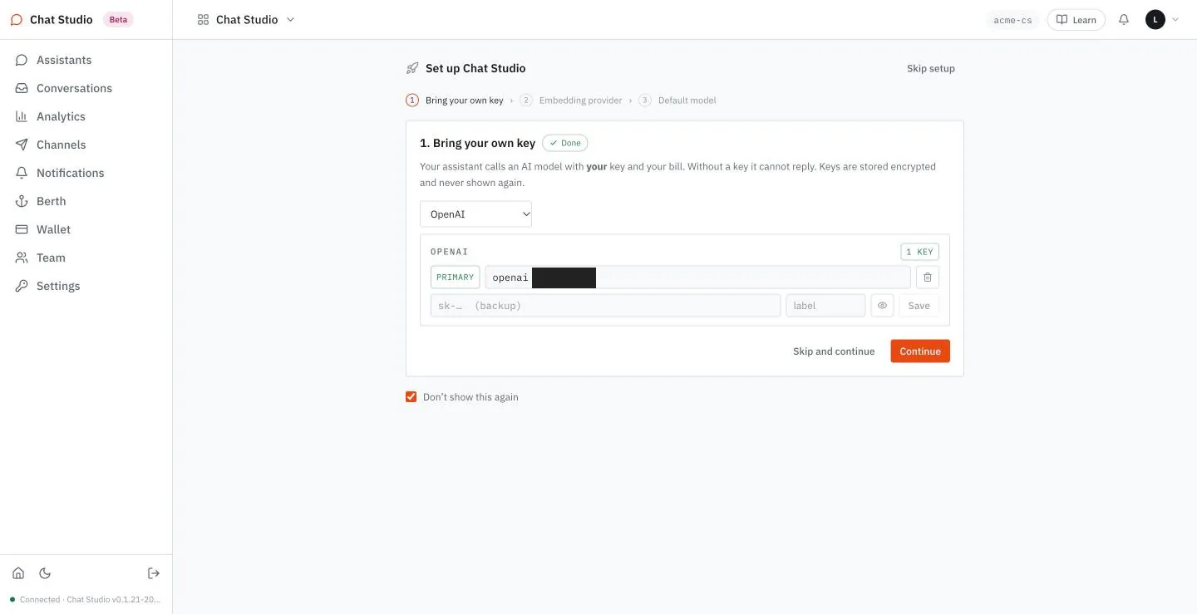Focus the label input field

pyautogui.click(x=825, y=306)
